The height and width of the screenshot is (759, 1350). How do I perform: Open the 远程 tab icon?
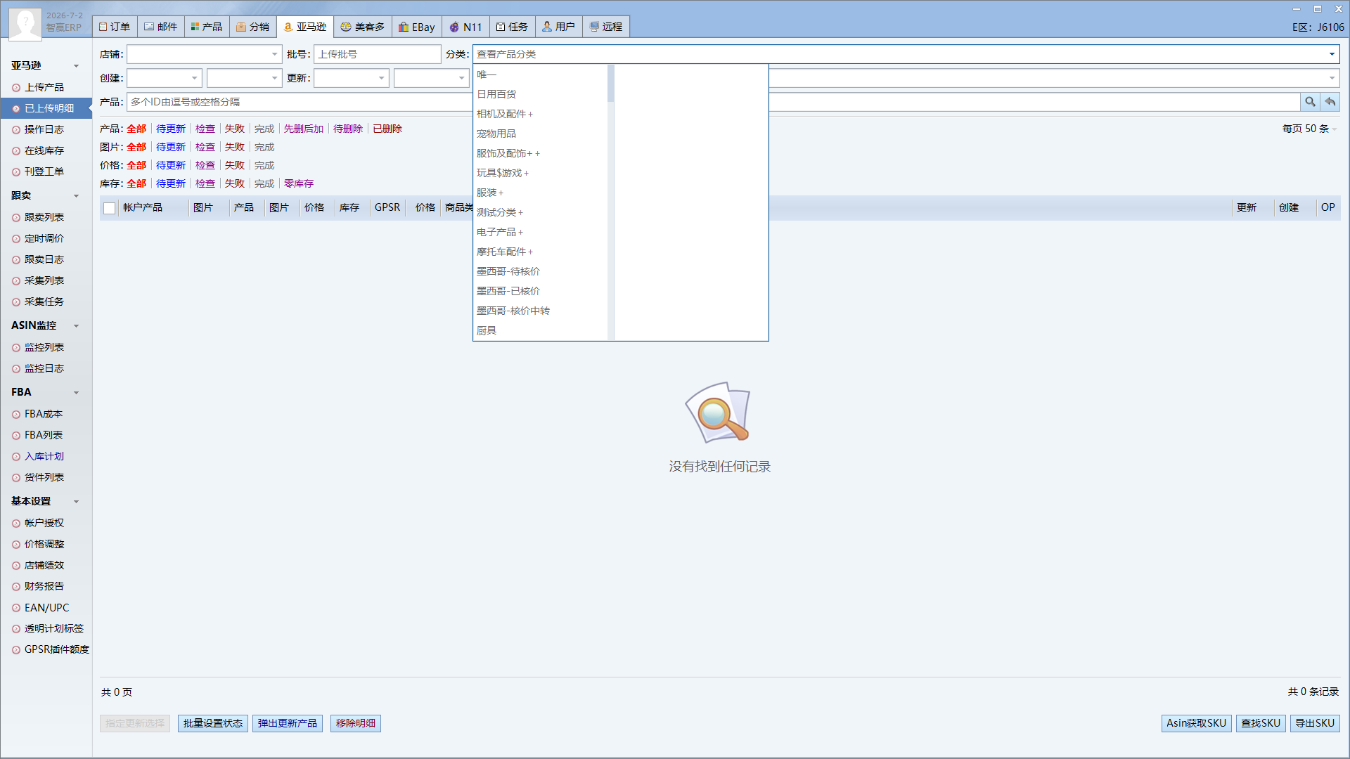tap(594, 27)
